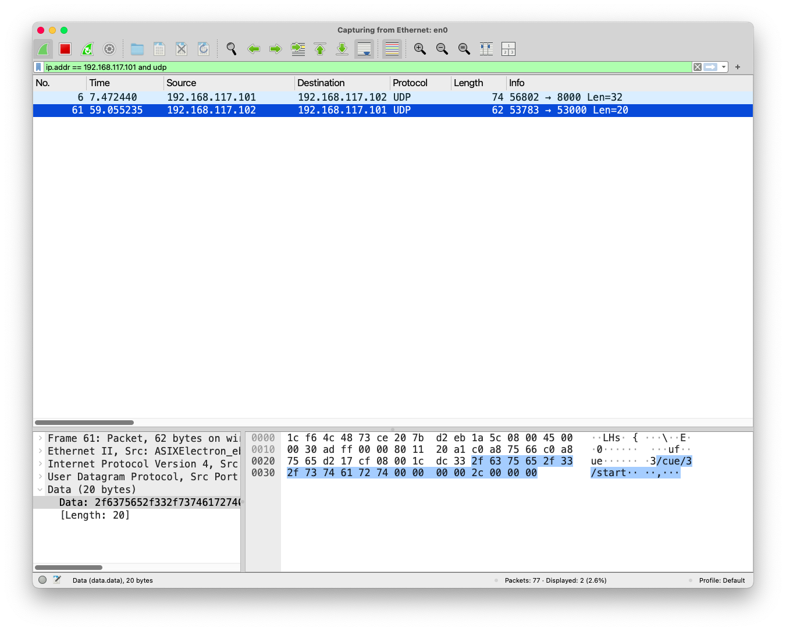Image resolution: width=786 pixels, height=631 pixels.
Task: Select the Data: 2f6375652f33 field
Action: [x=137, y=502]
